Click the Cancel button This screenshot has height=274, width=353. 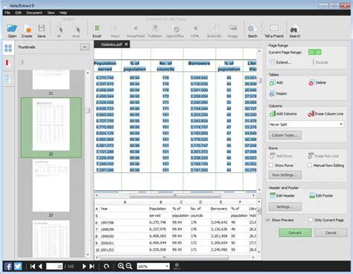(331, 232)
